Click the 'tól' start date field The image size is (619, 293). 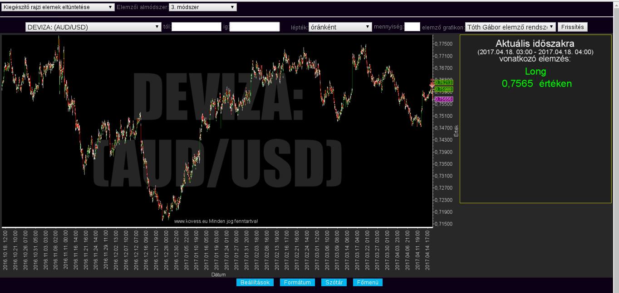click(x=197, y=27)
